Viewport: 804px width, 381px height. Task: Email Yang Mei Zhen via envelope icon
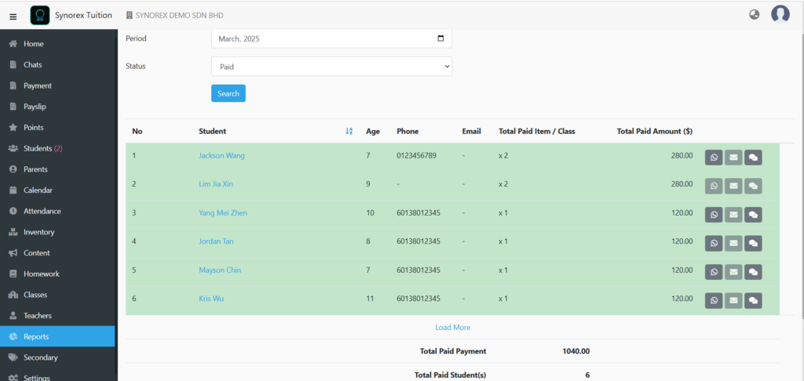click(733, 215)
